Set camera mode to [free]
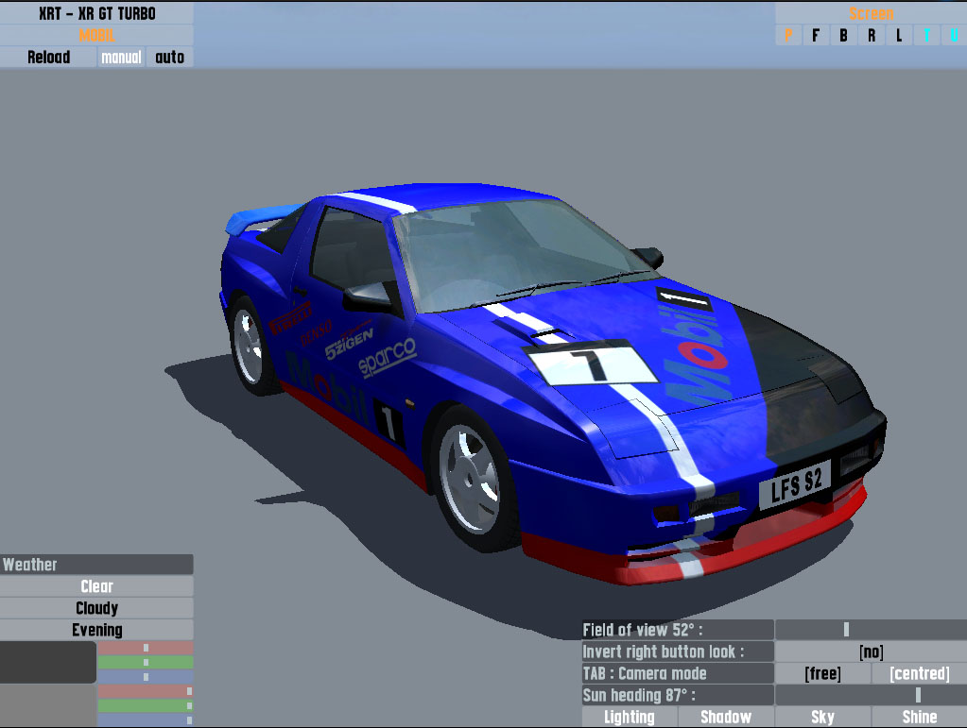967x728 pixels. click(x=822, y=673)
